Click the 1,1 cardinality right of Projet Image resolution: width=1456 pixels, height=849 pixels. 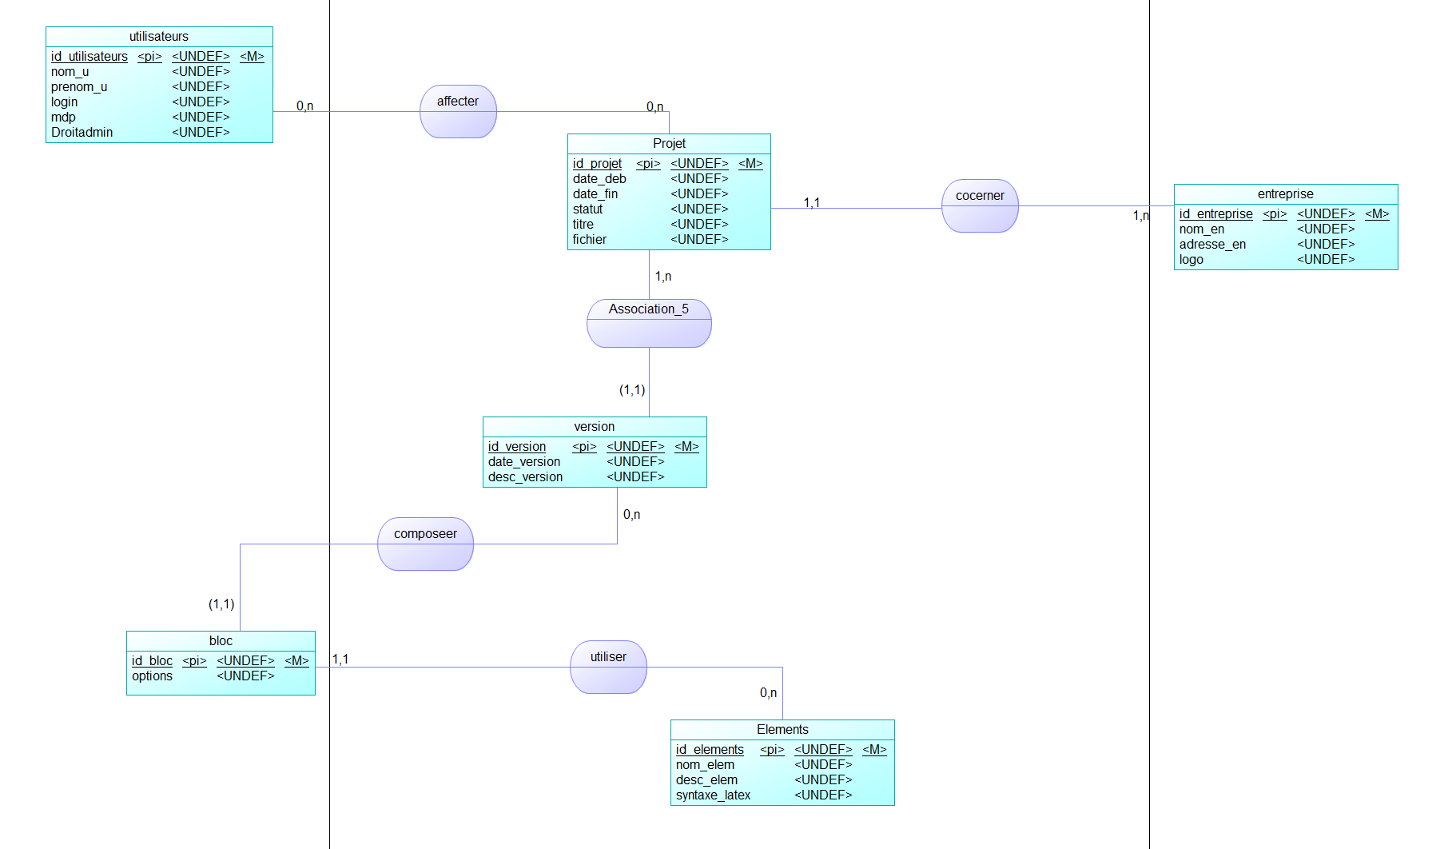[x=812, y=203]
